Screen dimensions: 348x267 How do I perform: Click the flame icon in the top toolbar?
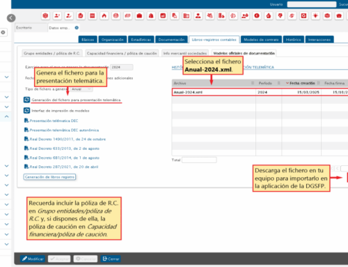click(x=104, y=16)
